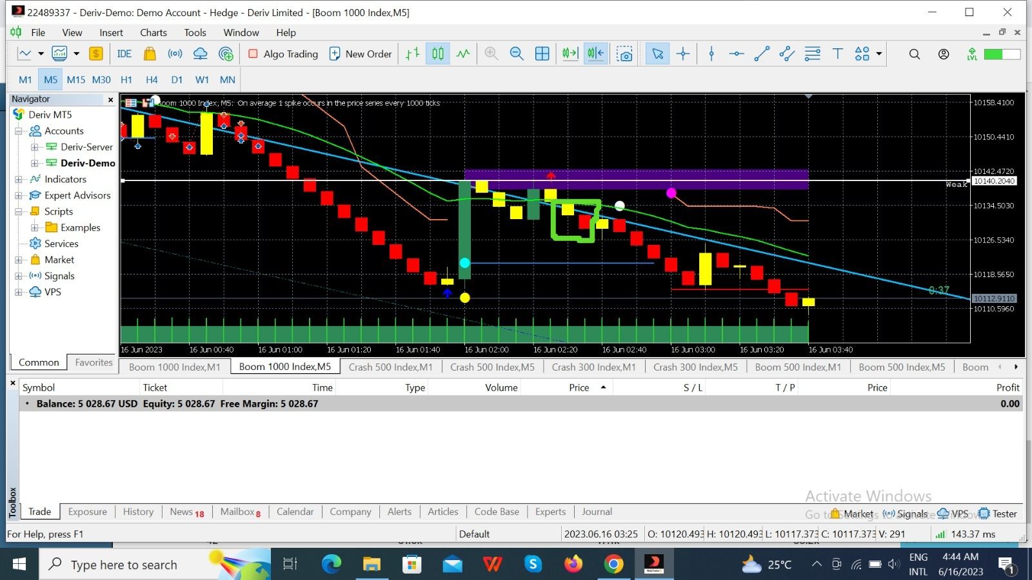Toggle the chart shift button
Image resolution: width=1032 pixels, height=580 pixels.
(596, 54)
